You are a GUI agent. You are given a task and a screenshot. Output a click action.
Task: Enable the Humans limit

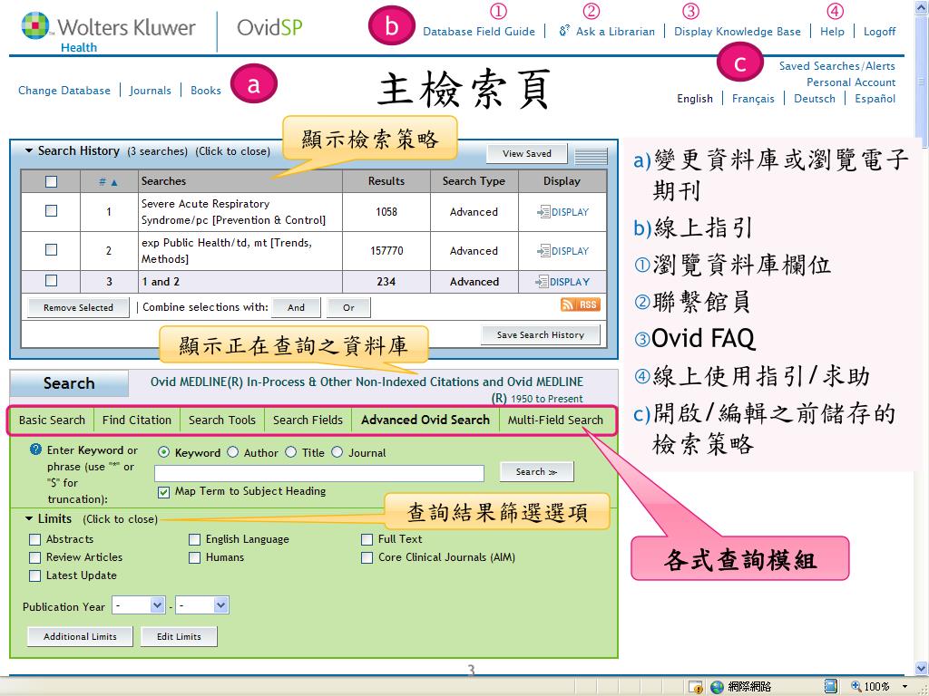coord(194,557)
